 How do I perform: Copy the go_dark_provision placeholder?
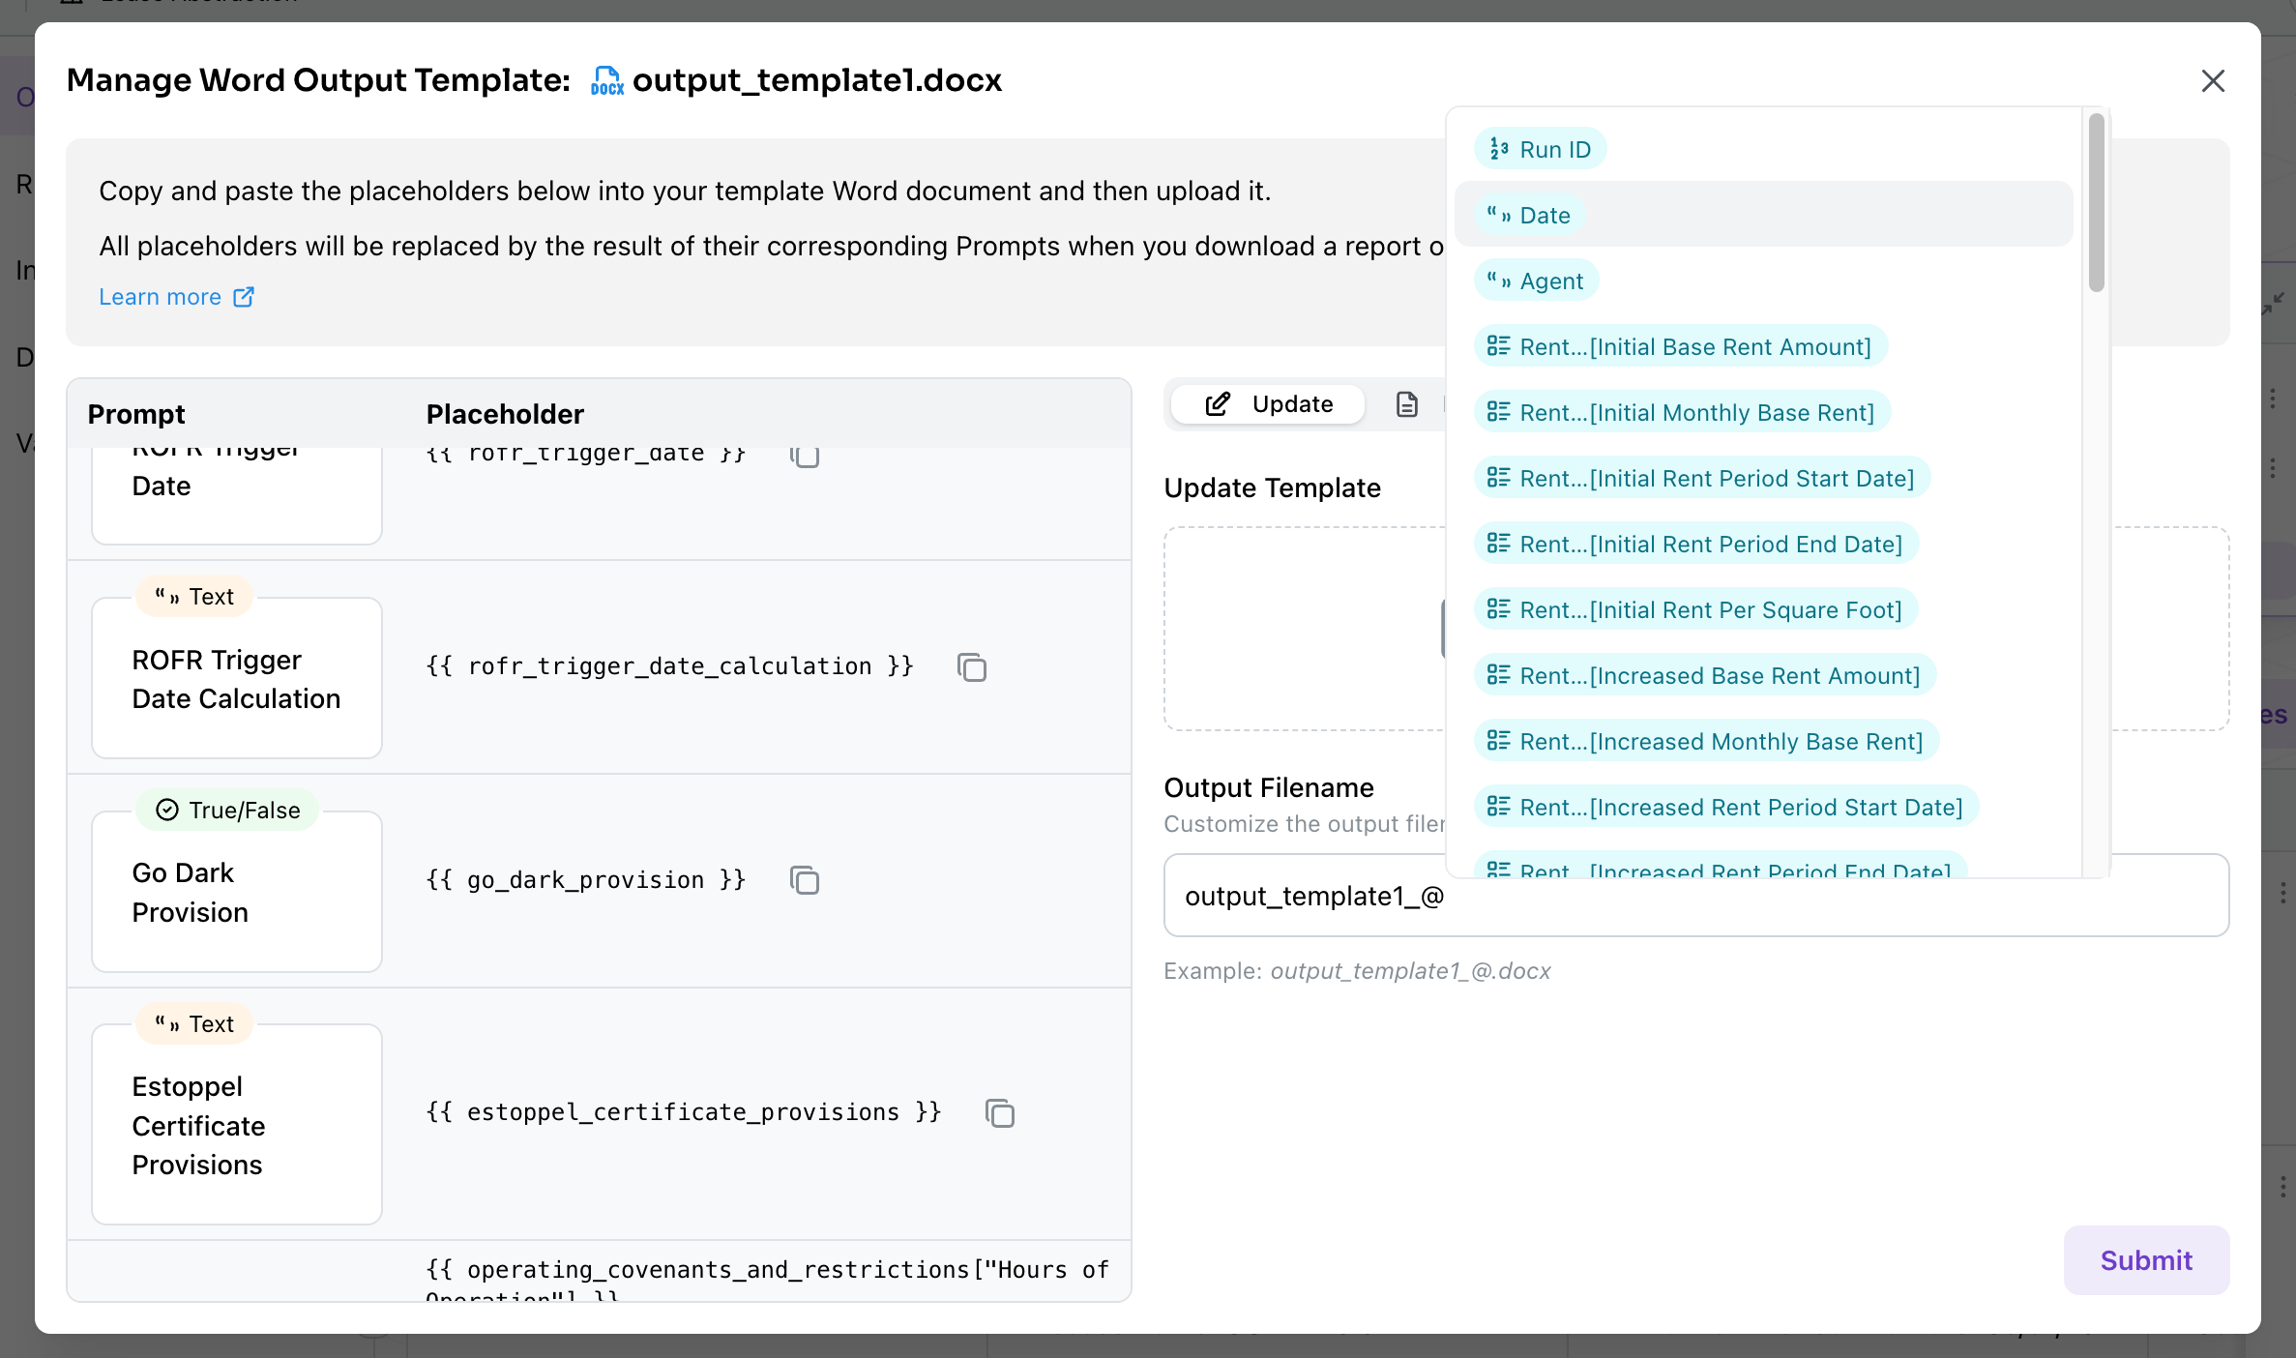click(804, 880)
